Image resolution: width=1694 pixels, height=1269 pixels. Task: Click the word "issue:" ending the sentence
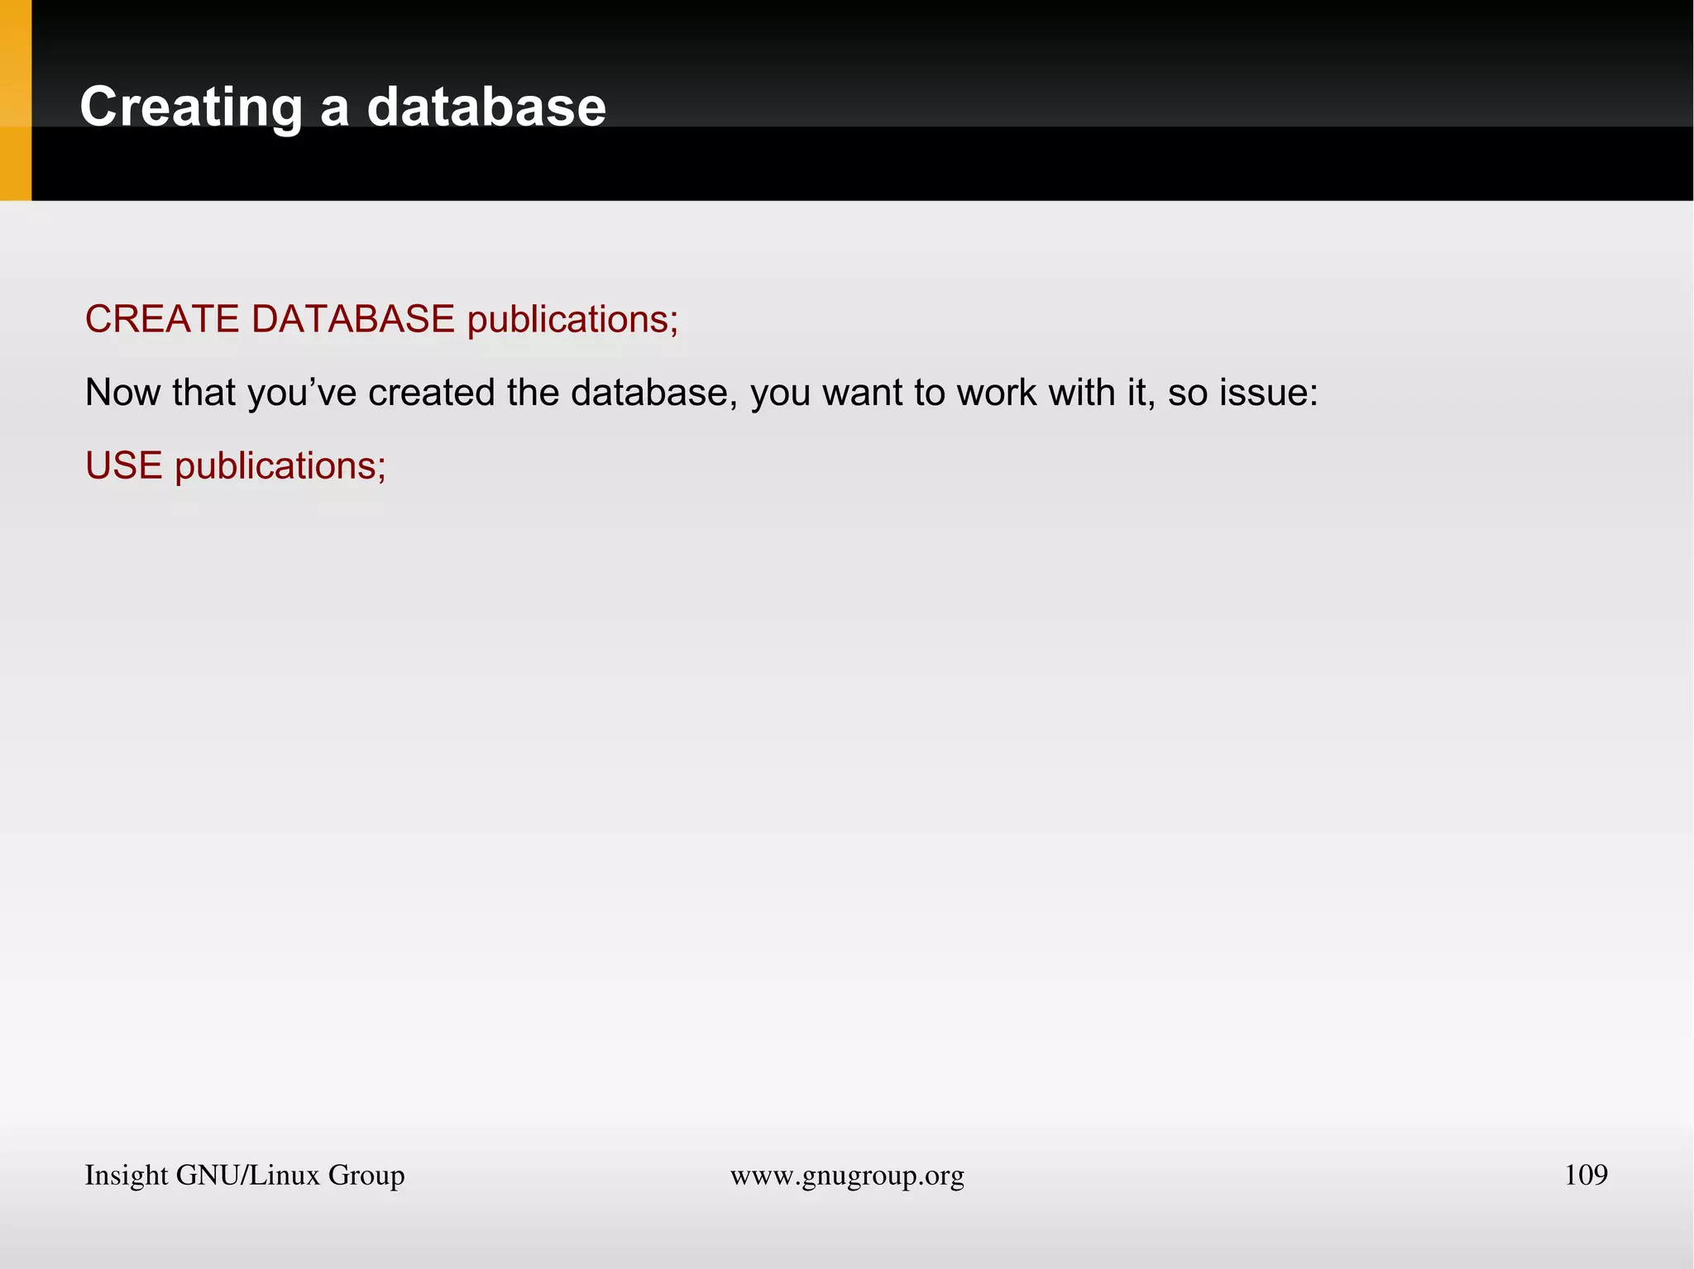click(1268, 392)
